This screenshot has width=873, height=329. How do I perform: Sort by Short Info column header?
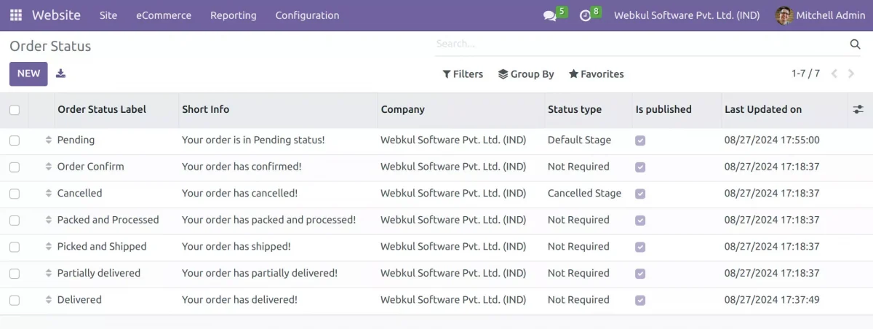click(x=205, y=109)
